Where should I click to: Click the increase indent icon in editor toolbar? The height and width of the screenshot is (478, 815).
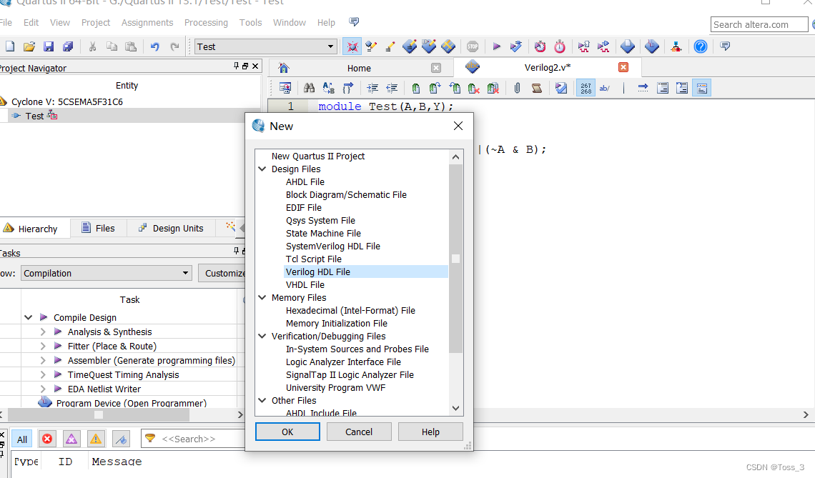(x=372, y=88)
